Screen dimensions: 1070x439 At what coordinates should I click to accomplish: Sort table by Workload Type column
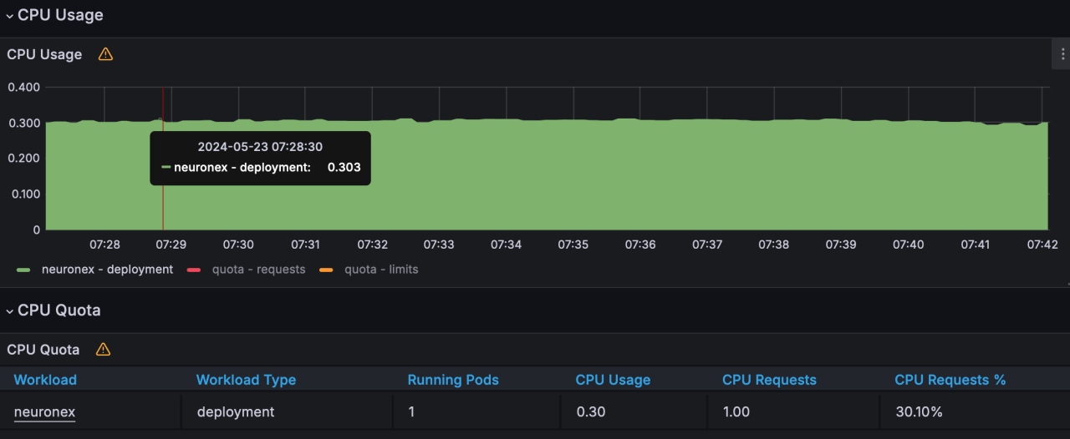(246, 380)
